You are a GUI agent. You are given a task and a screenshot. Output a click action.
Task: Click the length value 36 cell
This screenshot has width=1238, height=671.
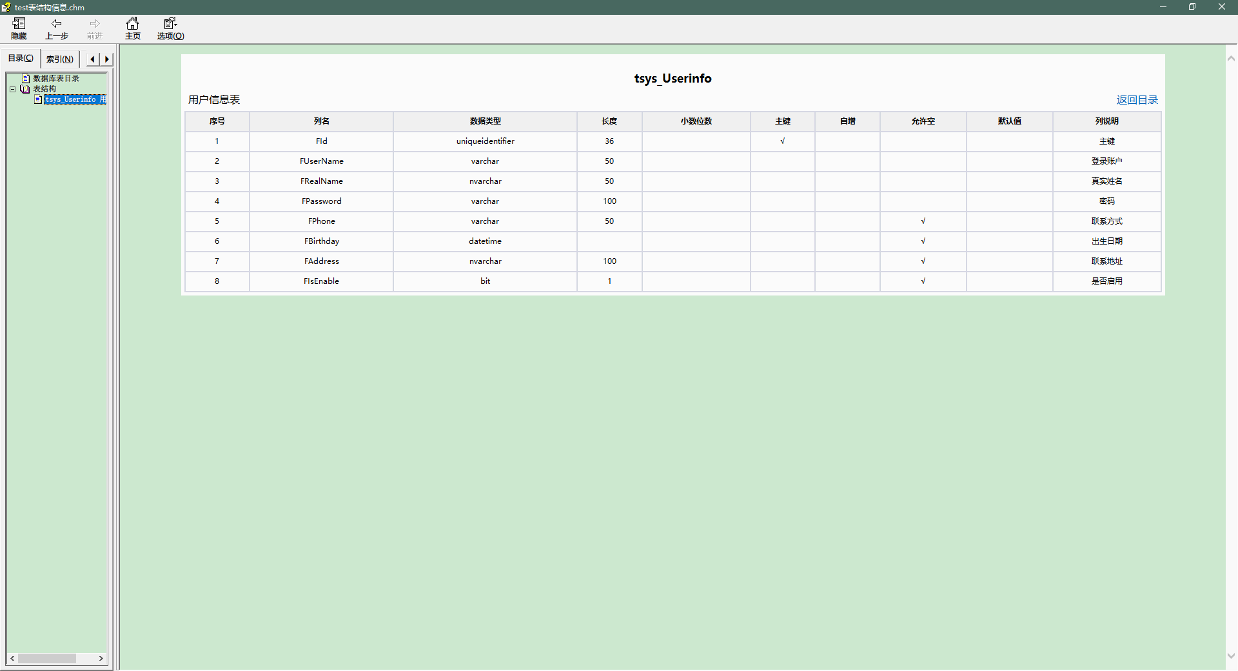[609, 141]
